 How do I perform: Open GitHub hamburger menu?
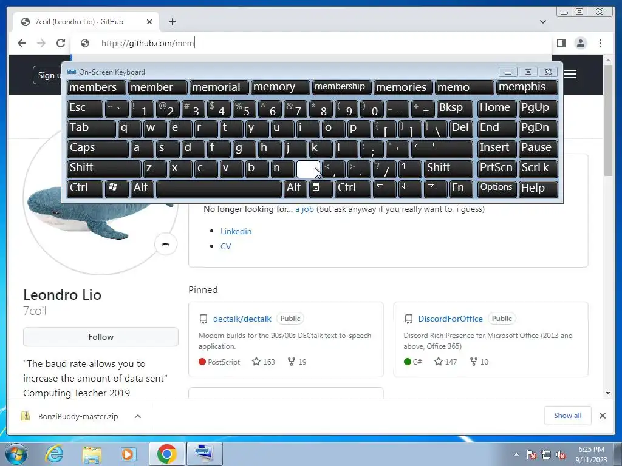[x=570, y=74]
